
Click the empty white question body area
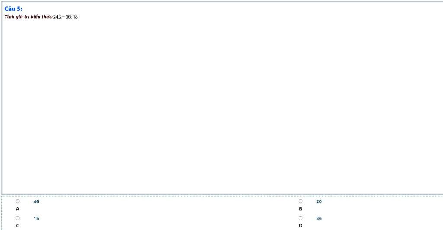coord(222,107)
